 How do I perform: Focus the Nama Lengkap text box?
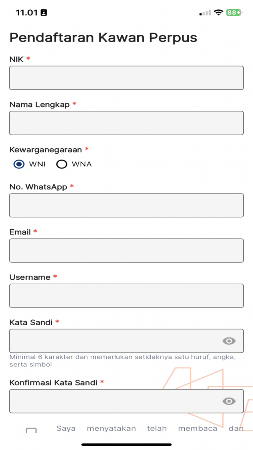(x=126, y=123)
